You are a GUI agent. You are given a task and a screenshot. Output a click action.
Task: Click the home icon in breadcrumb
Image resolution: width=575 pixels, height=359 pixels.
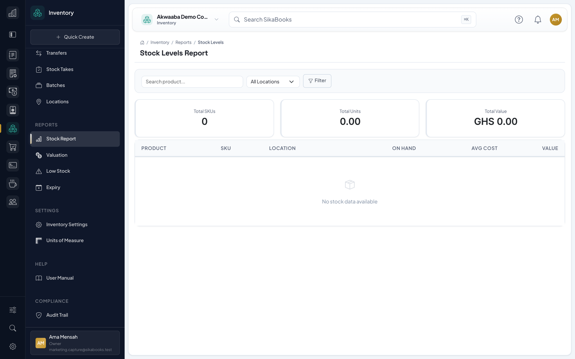(x=142, y=42)
